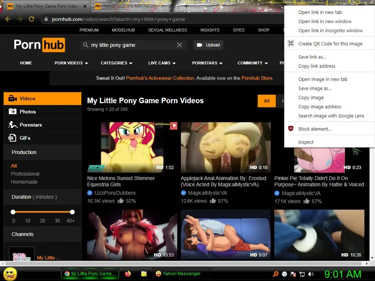Screen dimensions: 375x281
Task: Choose Copy image address
Action: point(330,106)
